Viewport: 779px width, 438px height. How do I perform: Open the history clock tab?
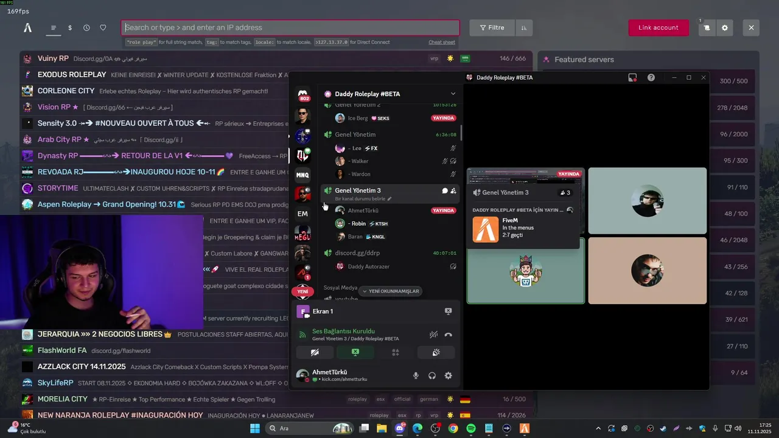(86, 27)
